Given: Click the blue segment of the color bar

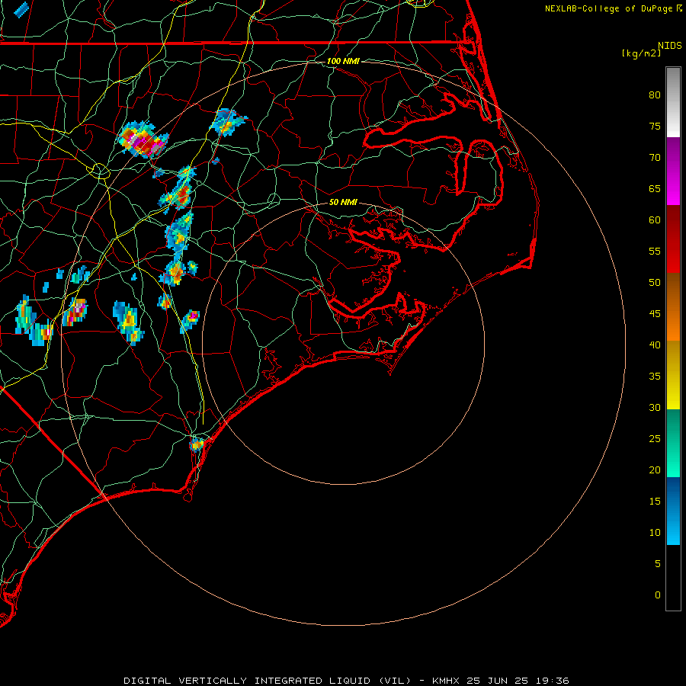Looking at the screenshot, I should 673,511.
